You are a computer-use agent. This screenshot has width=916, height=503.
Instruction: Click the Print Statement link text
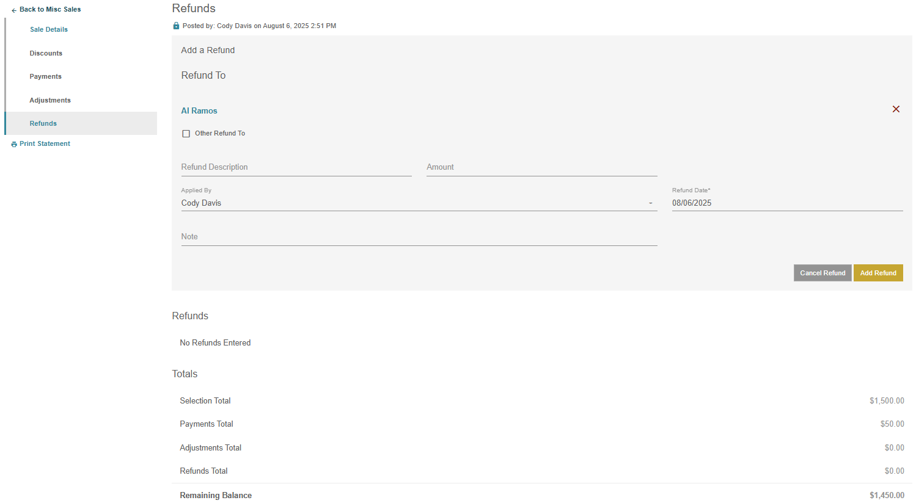point(45,143)
